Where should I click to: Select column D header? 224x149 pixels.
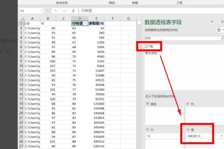[80, 19]
